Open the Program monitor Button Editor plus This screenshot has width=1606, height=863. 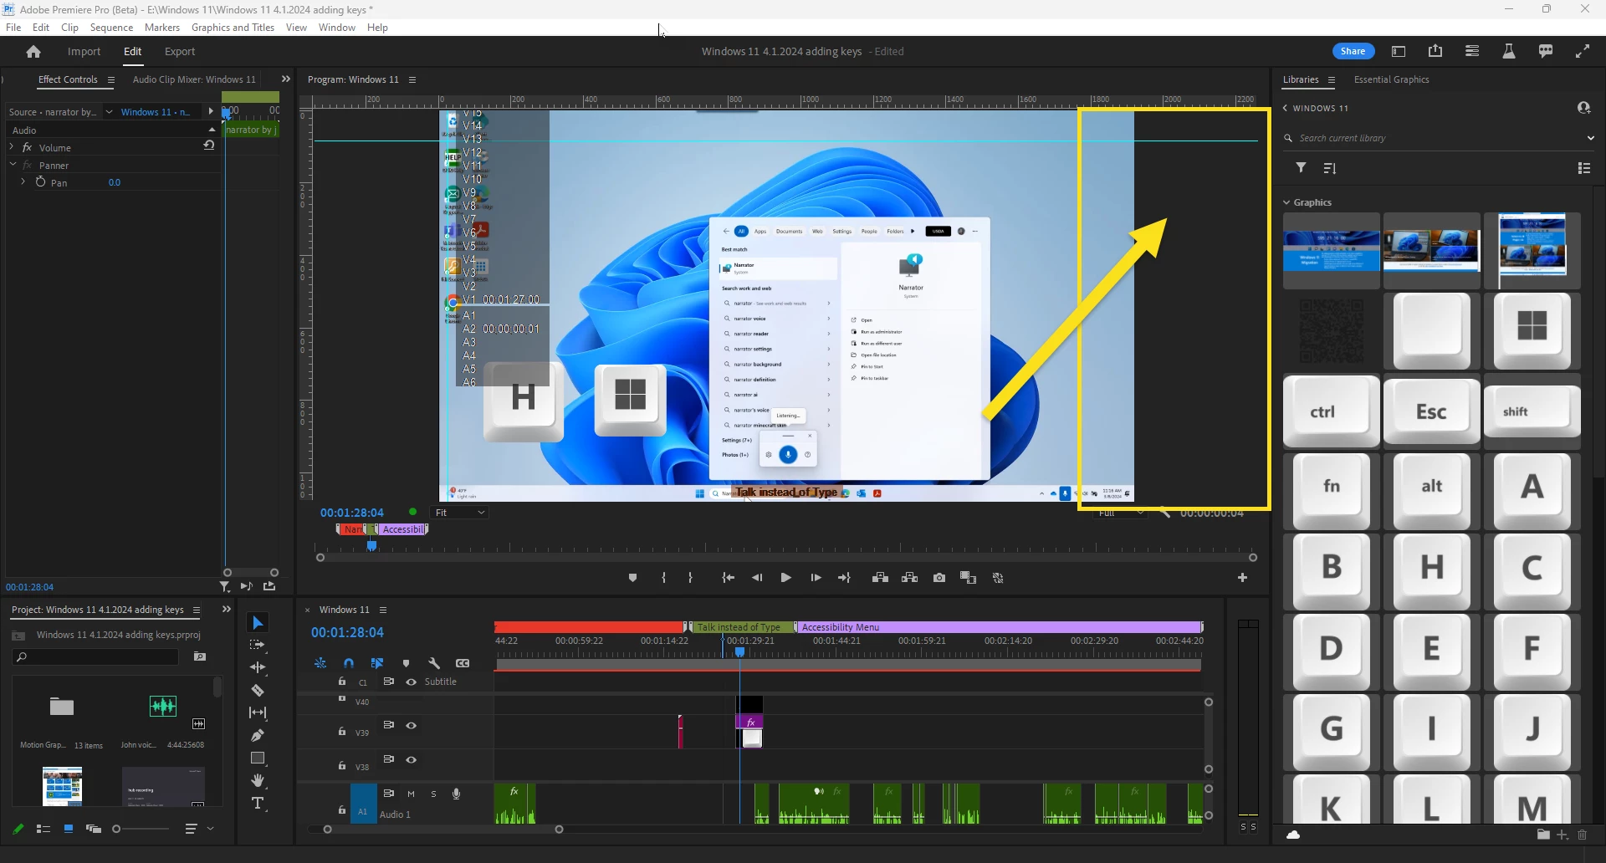click(x=1242, y=578)
